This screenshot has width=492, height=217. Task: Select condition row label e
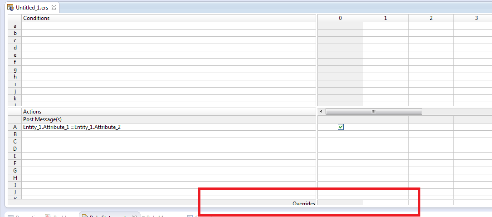15,54
